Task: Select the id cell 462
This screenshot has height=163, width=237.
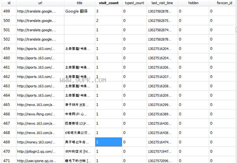Action: [x=9, y=77]
